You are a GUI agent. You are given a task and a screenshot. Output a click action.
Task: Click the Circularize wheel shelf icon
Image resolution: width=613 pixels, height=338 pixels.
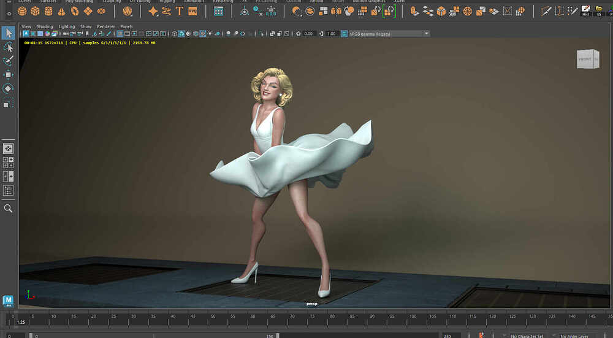(x=468, y=11)
